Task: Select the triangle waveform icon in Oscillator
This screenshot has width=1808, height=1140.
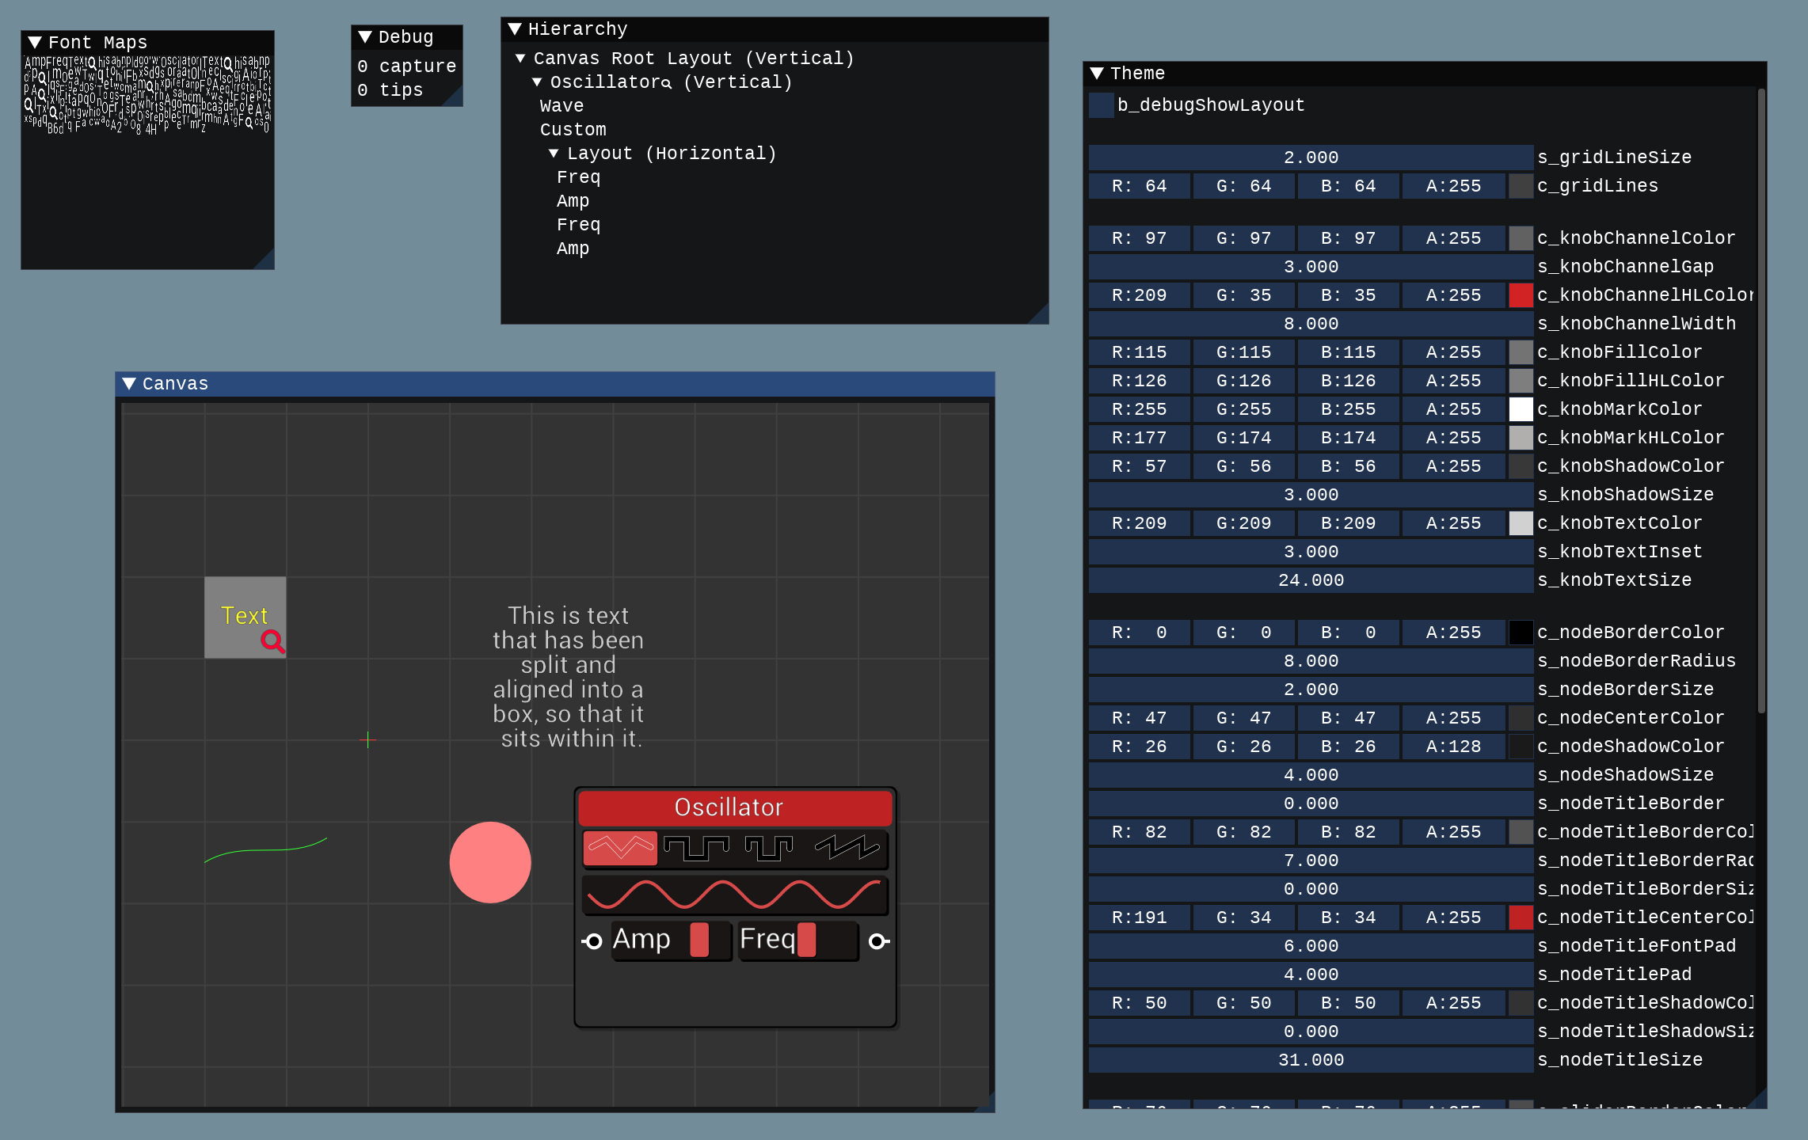Action: tap(620, 848)
